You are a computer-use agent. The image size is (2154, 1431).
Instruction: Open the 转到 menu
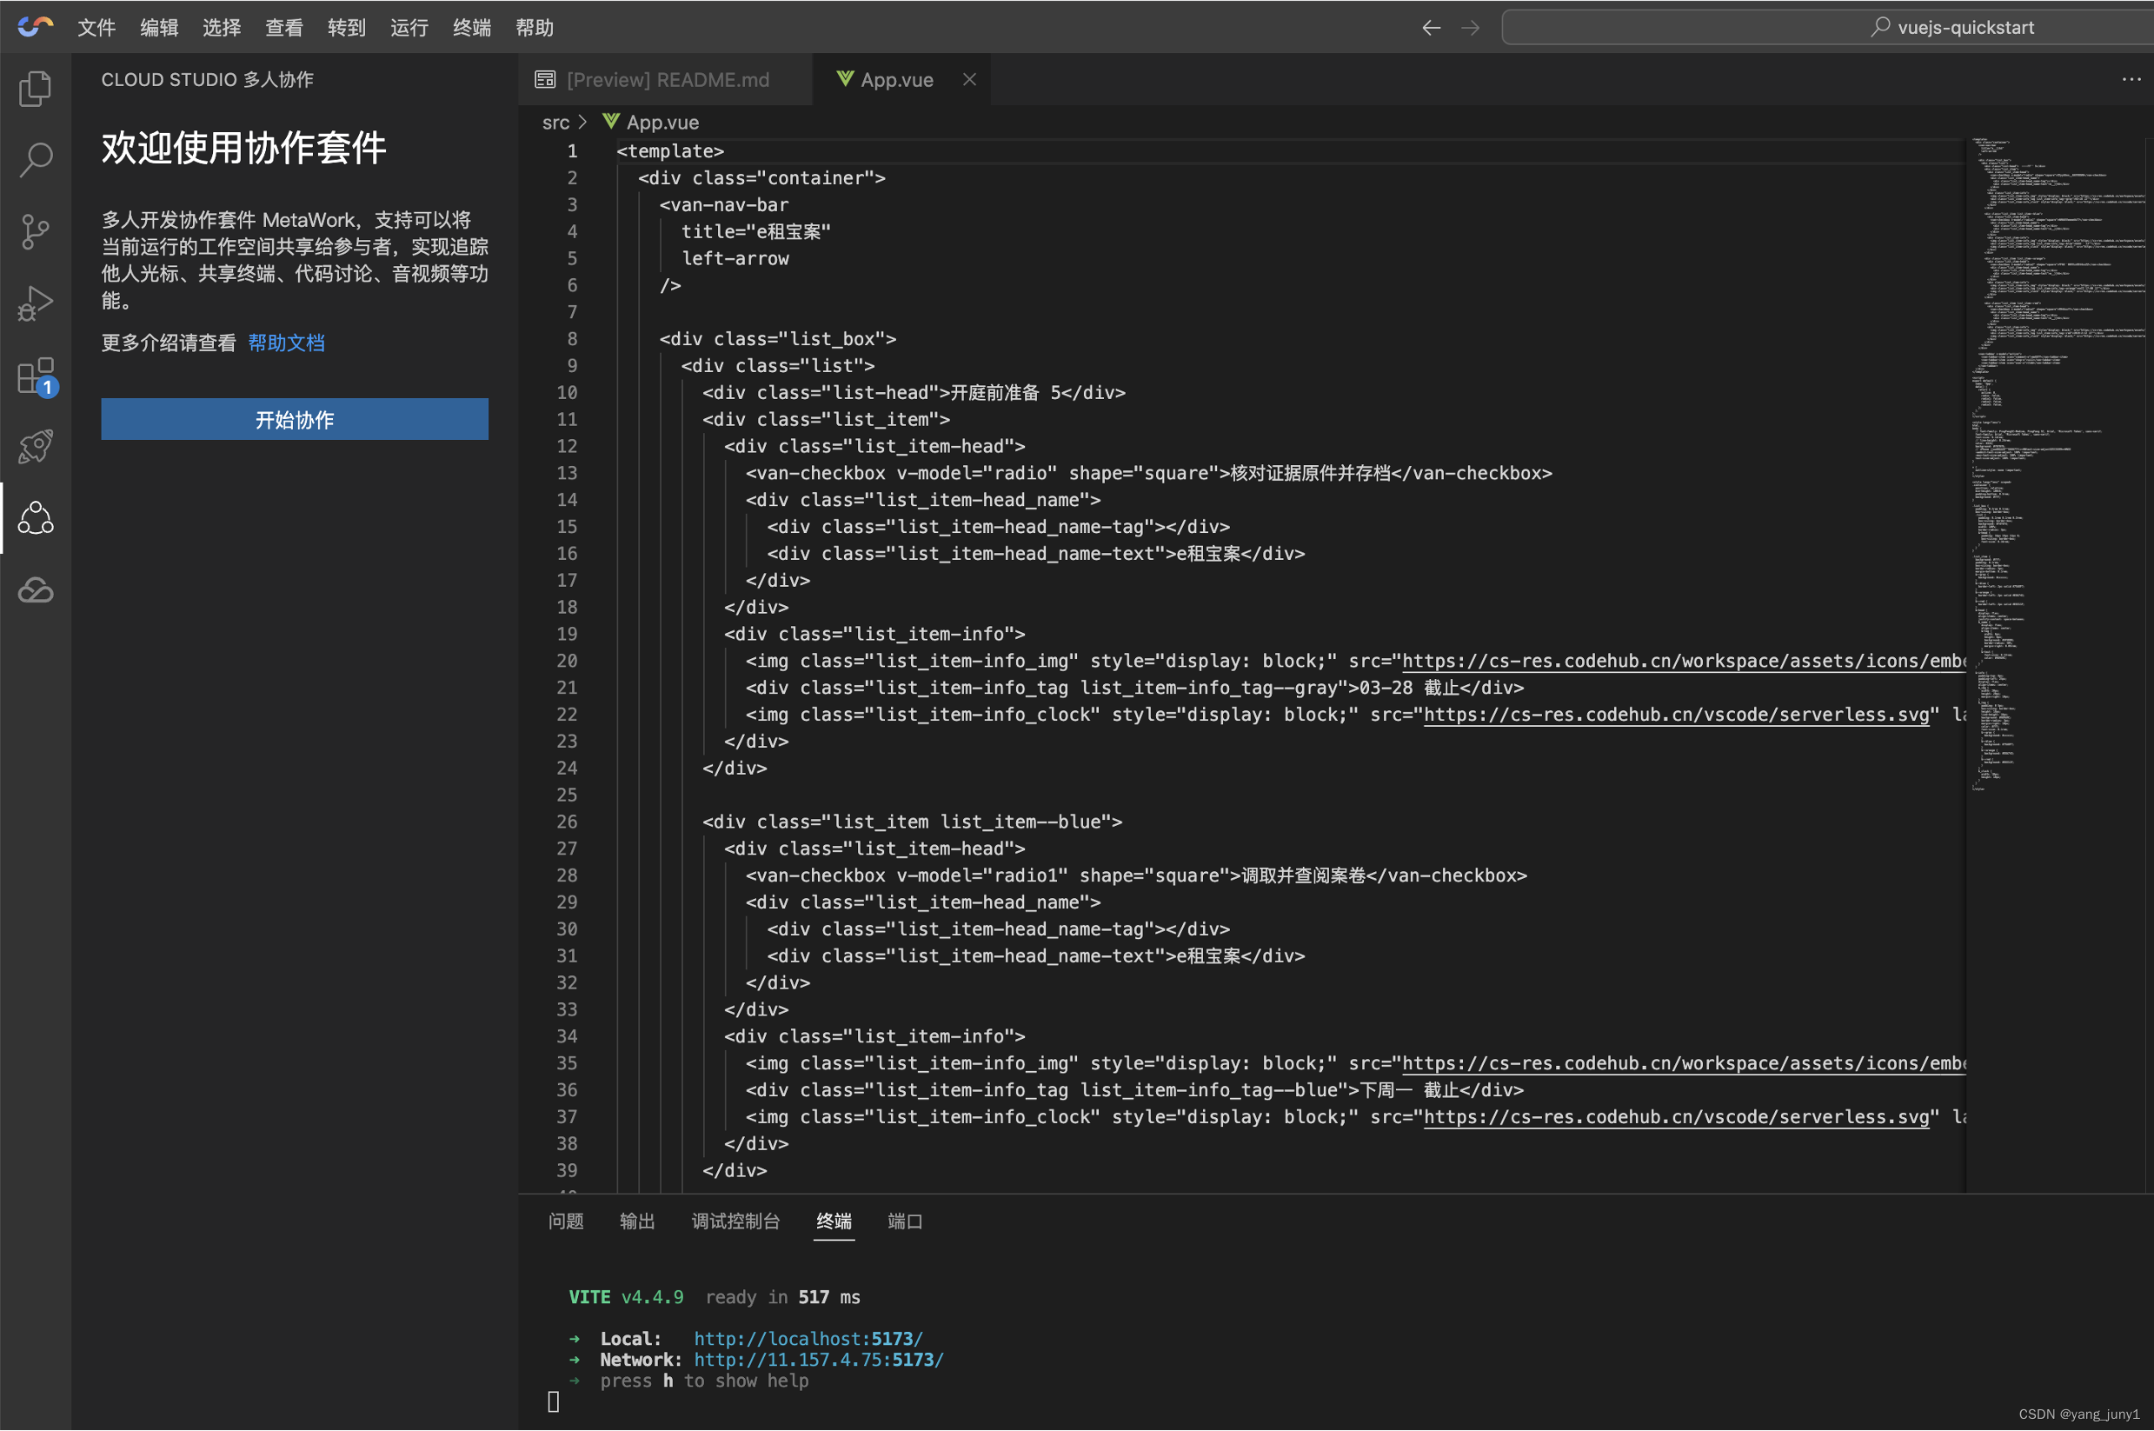click(x=347, y=27)
